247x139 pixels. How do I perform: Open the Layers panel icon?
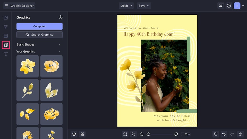[x=74, y=134]
